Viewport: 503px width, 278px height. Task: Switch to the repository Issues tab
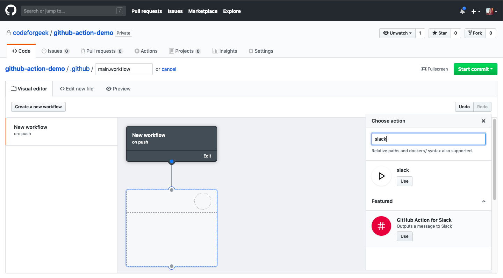[x=56, y=51]
